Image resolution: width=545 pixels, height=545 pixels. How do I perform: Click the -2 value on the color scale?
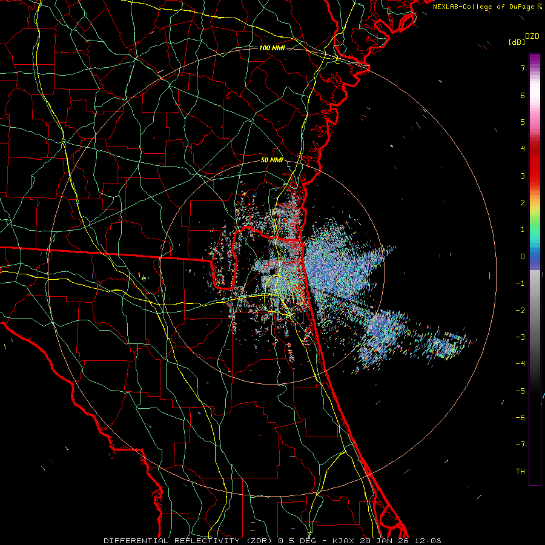pos(520,310)
